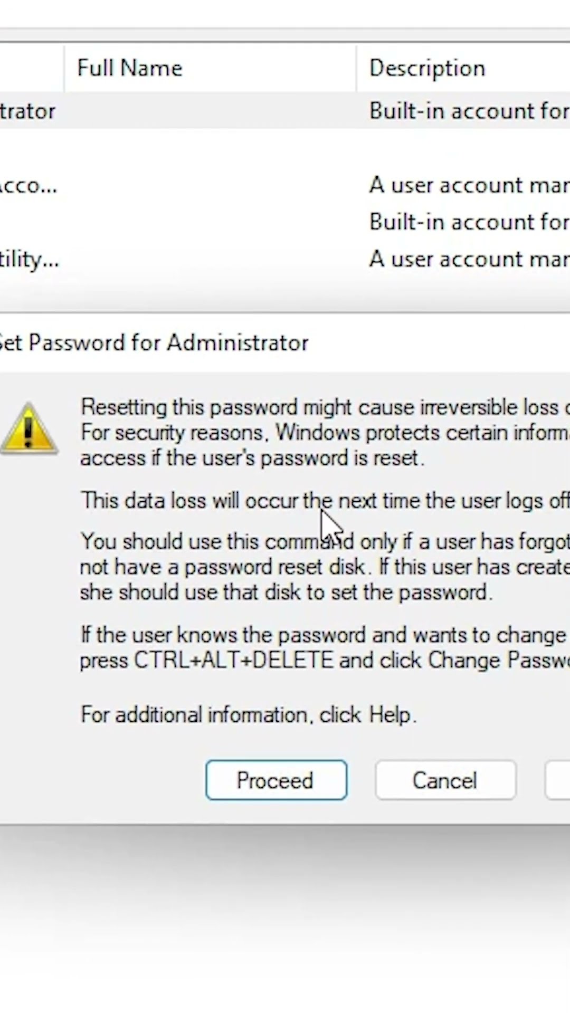This screenshot has height=1013, width=570.
Task: Click the 'For additional information, click Help' text
Action: point(248,715)
